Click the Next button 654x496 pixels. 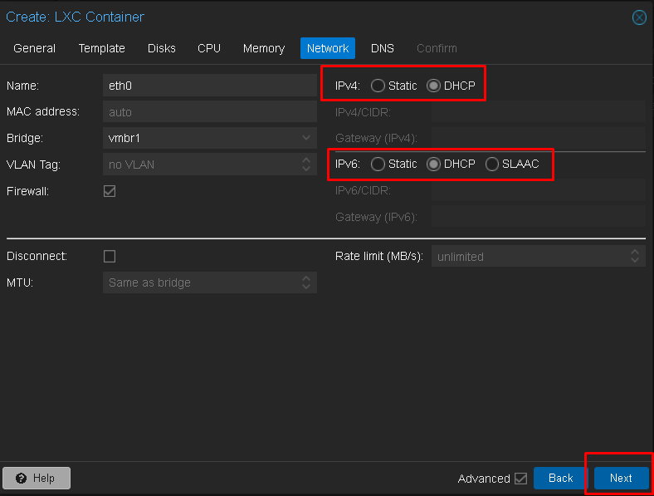(621, 478)
